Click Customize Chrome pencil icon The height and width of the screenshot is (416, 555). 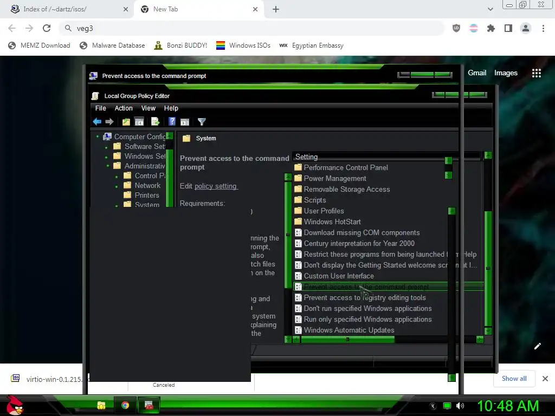(537, 346)
